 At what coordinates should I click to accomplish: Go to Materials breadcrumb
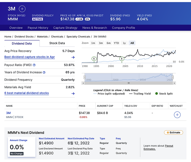42,37
